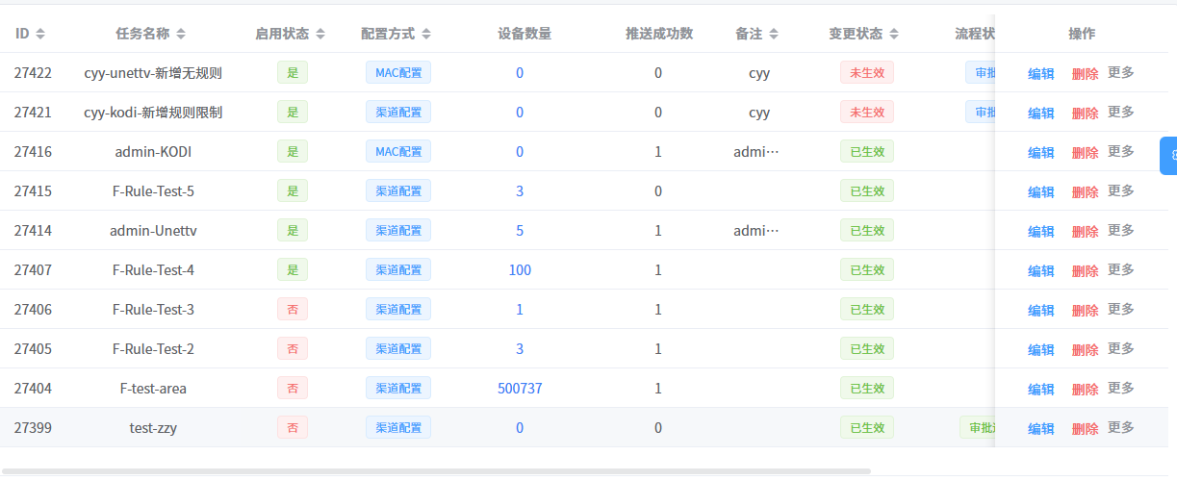
Task: Show 更多 options for admin-KODI
Action: (x=1121, y=151)
